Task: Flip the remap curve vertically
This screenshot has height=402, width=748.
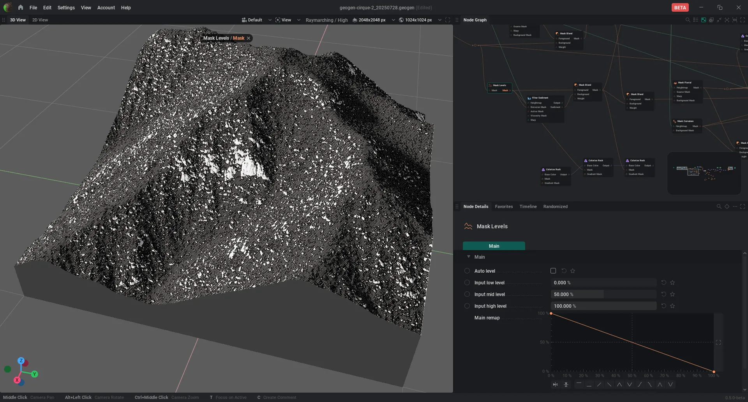Action: pyautogui.click(x=566, y=384)
